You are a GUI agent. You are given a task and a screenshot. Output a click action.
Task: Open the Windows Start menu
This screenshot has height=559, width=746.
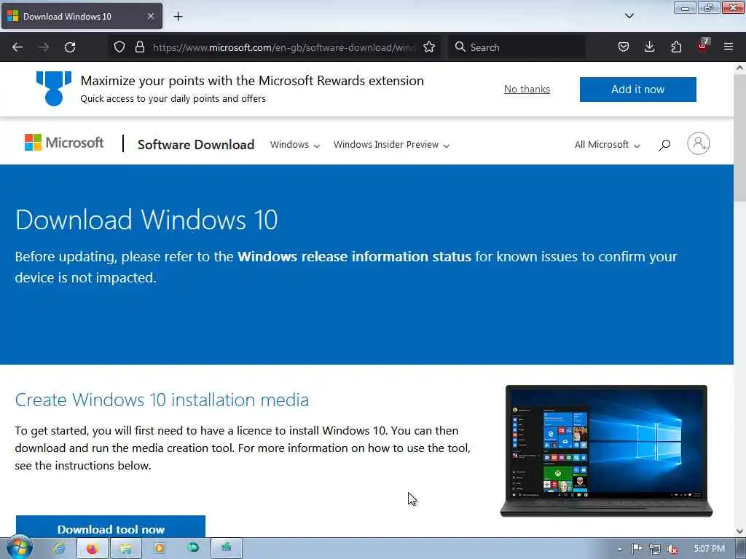20,548
